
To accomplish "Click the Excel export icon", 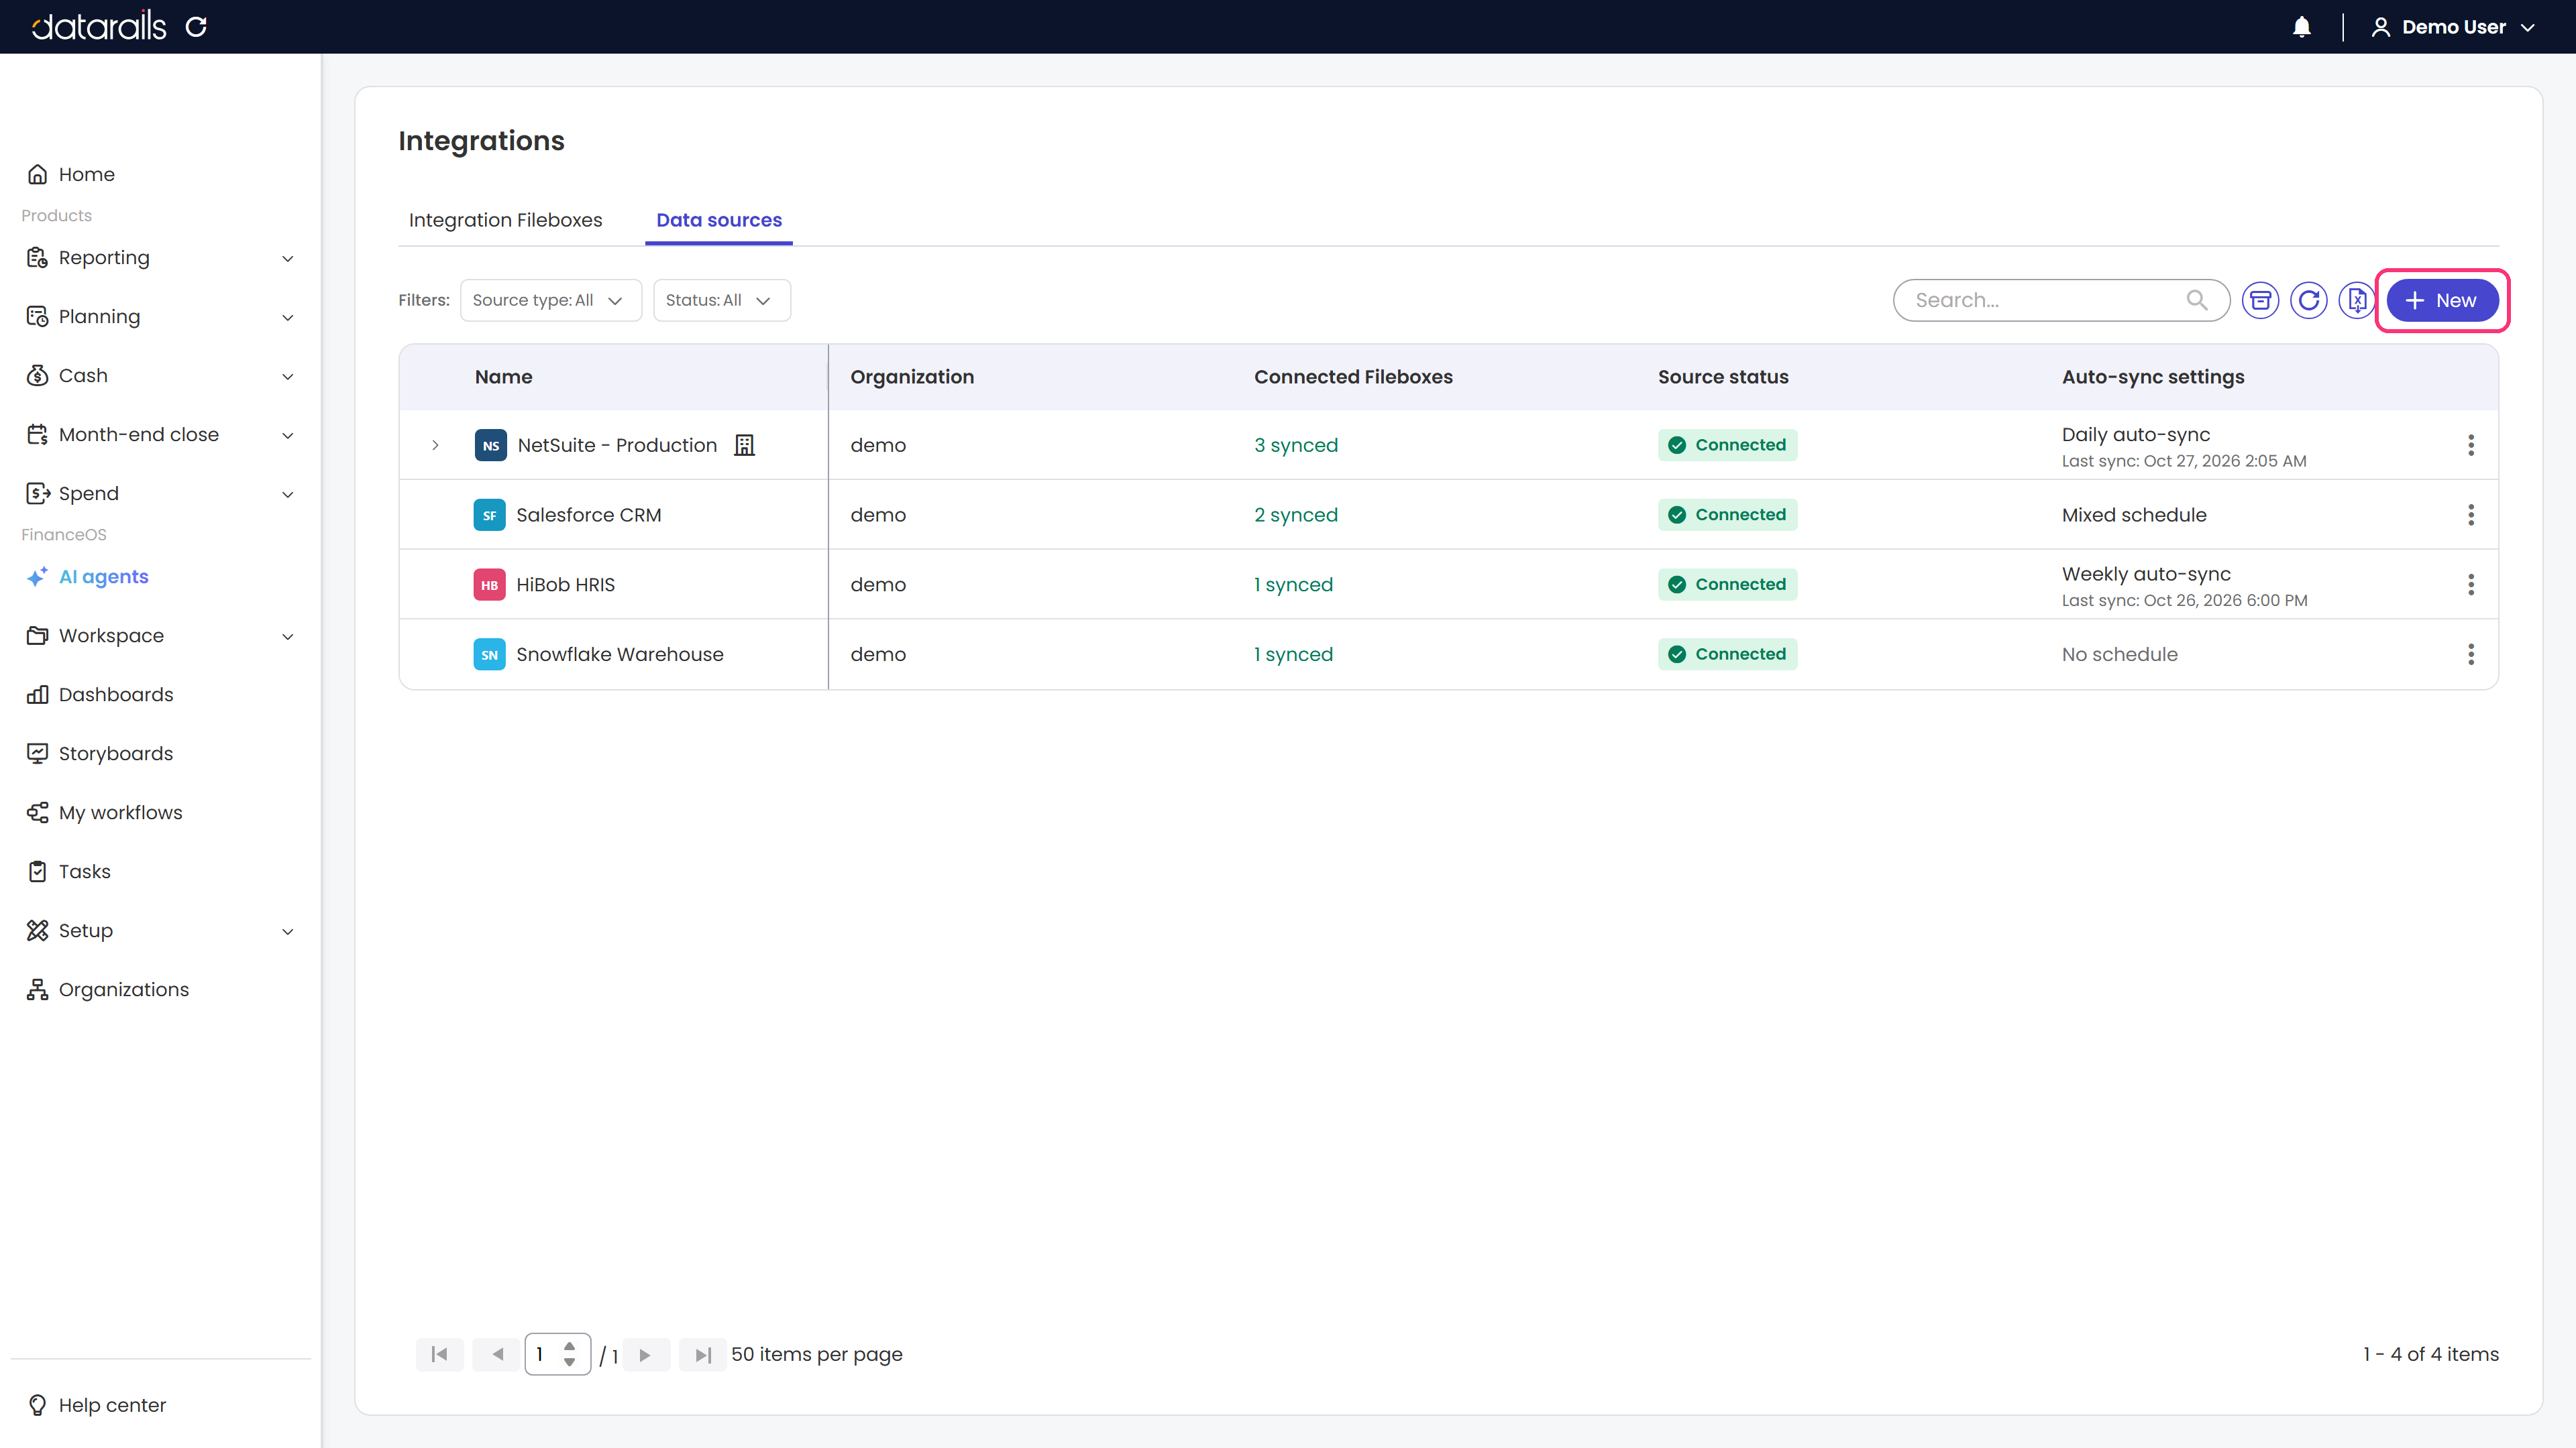I will click(2356, 300).
